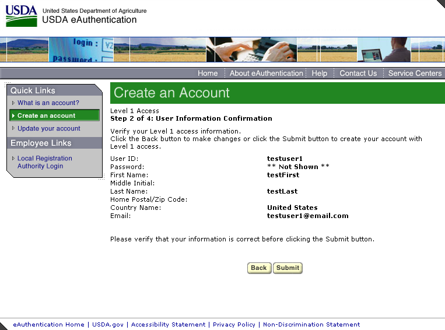The image size is (445, 330).
Task: Open the Home navigation item
Action: (x=208, y=73)
